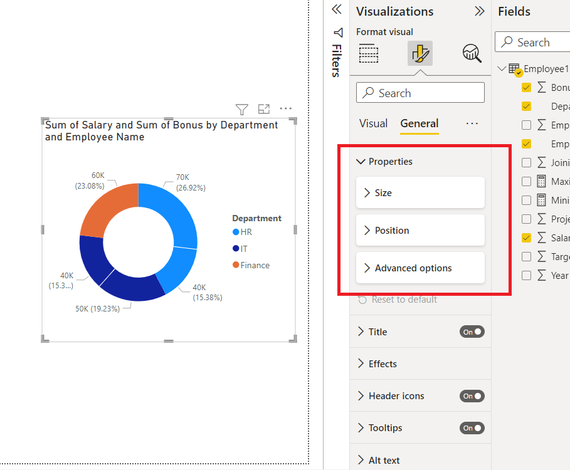Expand the Filters pane with double left chevron
This screenshot has width=570, height=470.
tap(337, 9)
